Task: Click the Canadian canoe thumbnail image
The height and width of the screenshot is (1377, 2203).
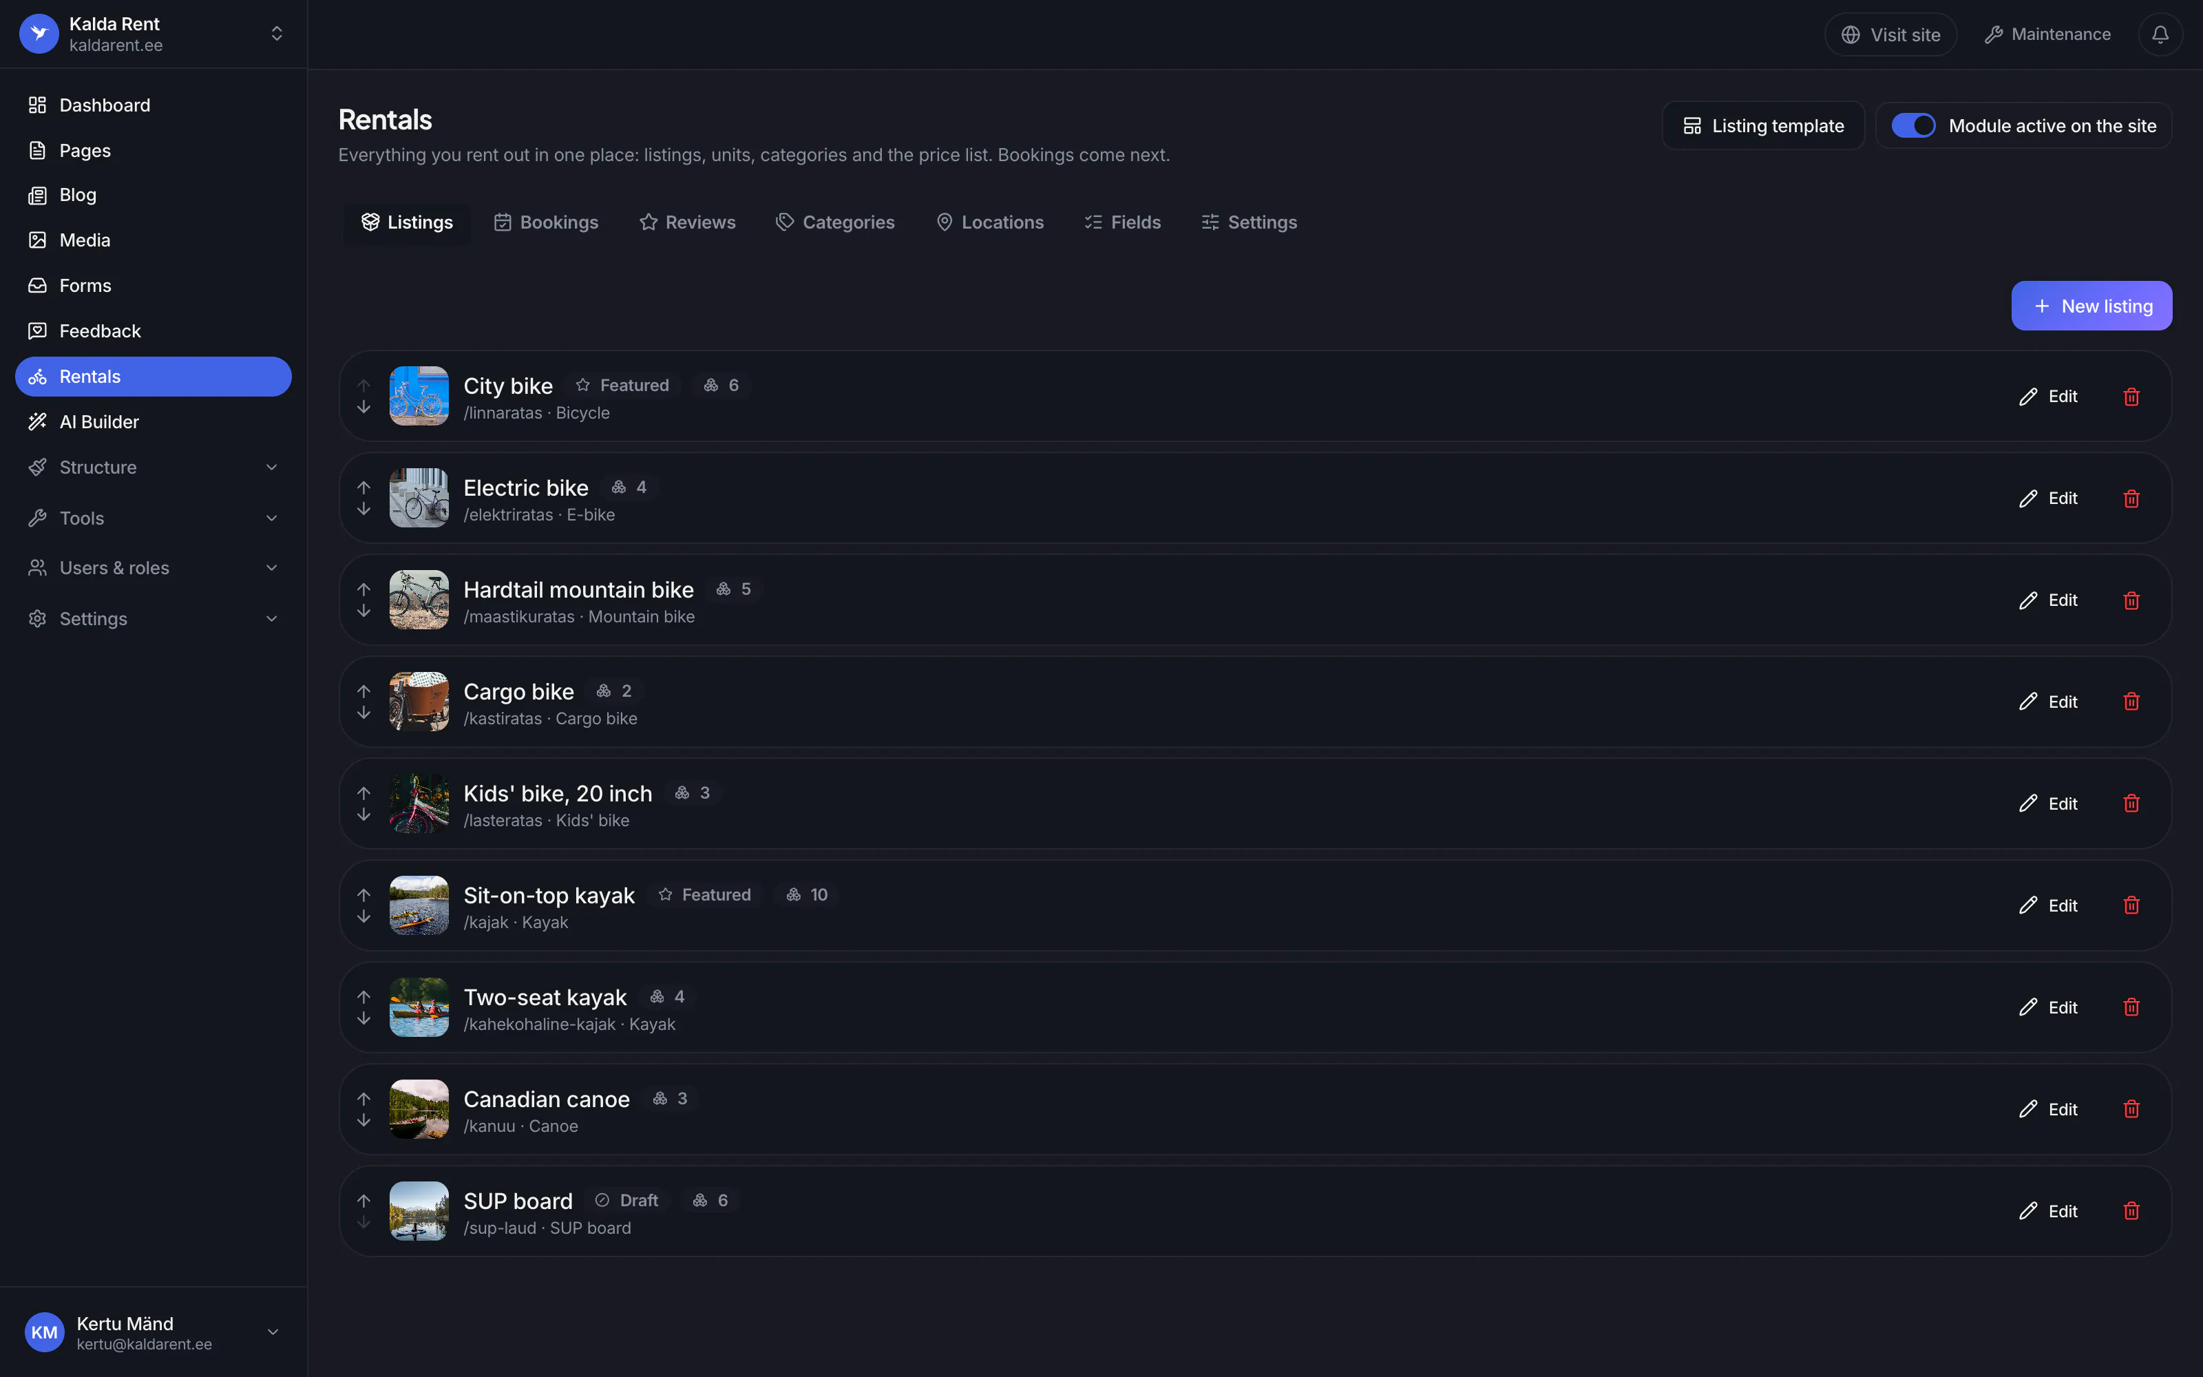Action: pyautogui.click(x=419, y=1109)
